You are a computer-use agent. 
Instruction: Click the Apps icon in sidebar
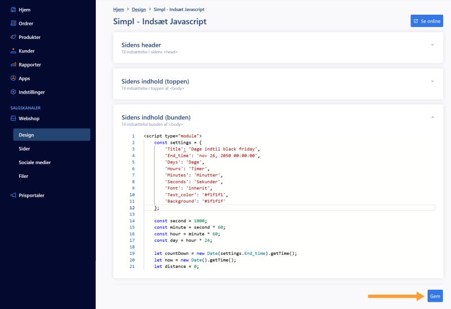[13, 78]
